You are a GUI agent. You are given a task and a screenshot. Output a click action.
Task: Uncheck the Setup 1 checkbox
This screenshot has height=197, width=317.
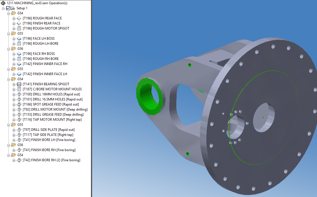8,8
